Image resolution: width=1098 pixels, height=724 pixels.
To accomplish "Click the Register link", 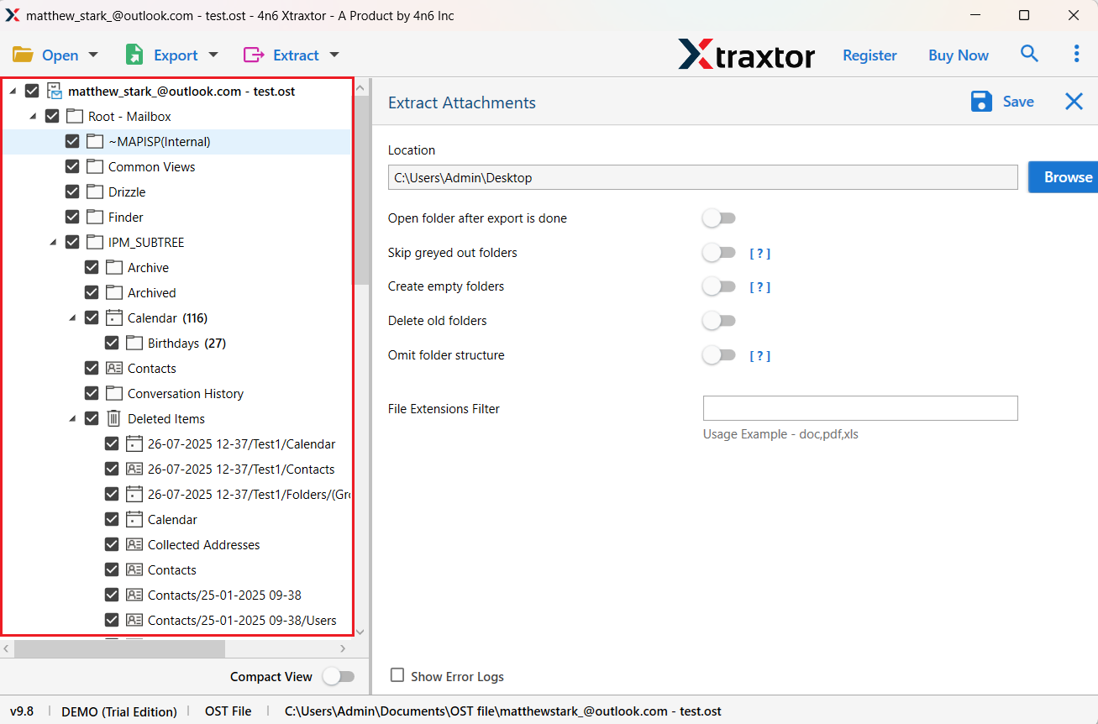I will (x=869, y=55).
